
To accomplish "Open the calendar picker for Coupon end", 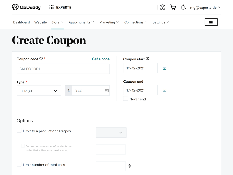I will (165, 90).
